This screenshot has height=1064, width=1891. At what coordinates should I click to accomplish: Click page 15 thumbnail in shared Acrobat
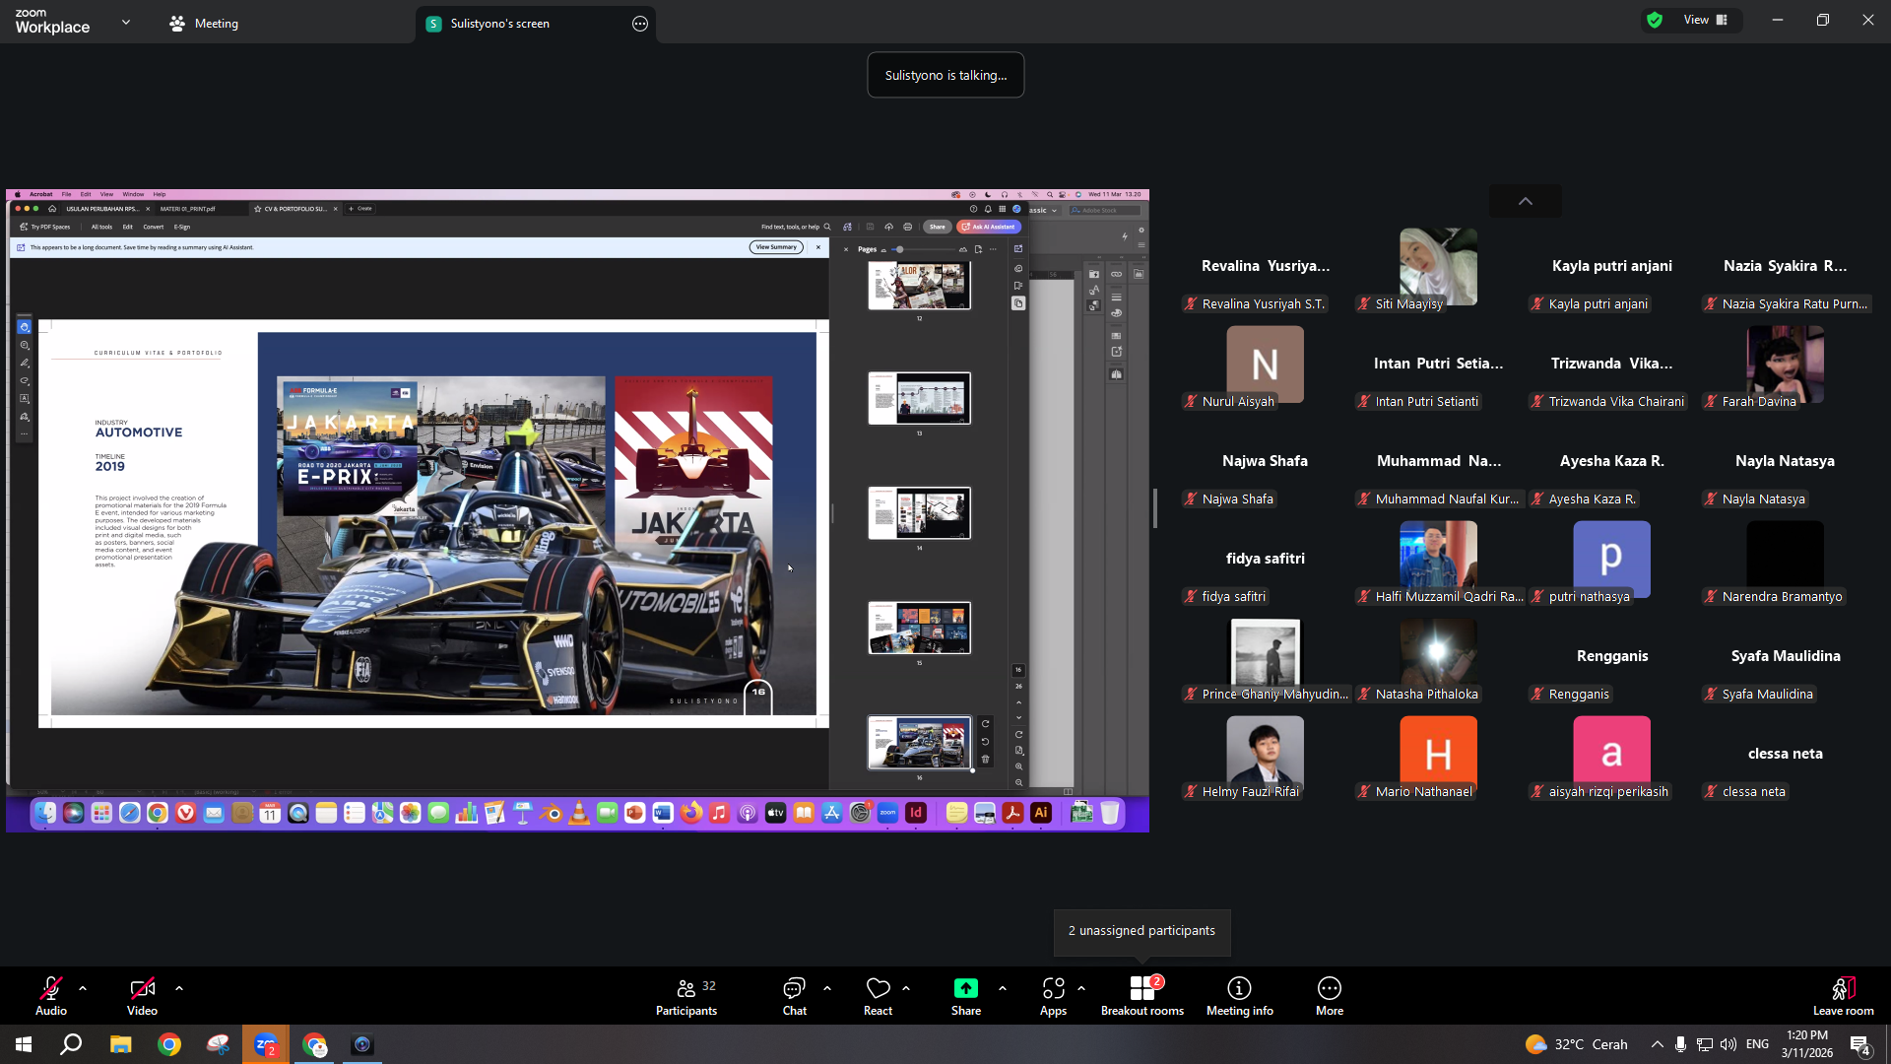[919, 628]
